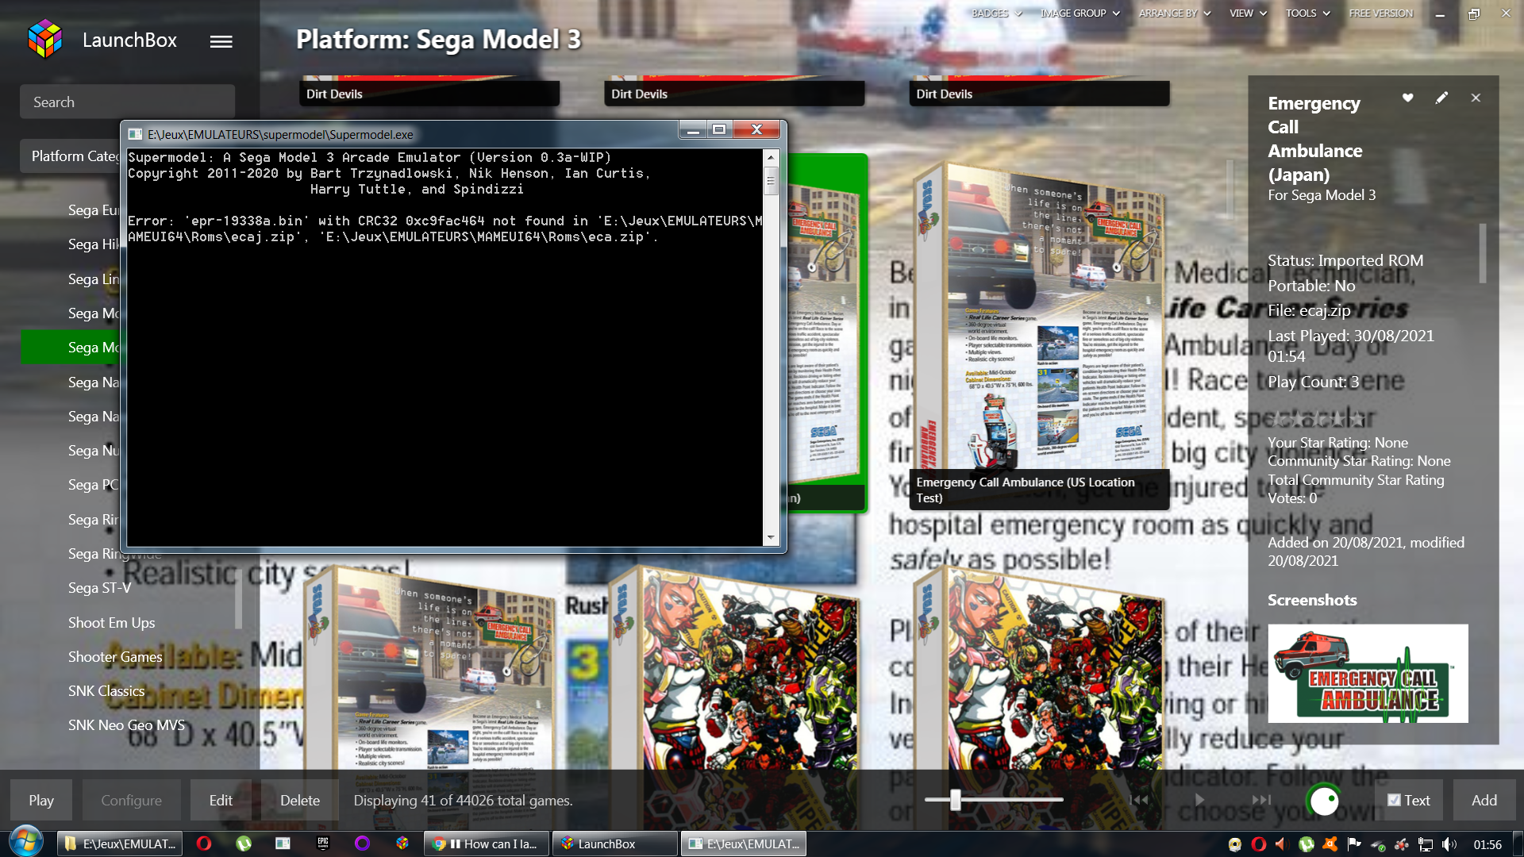Click the LaunchBox cube logo
The image size is (1524, 857).
tap(44, 40)
